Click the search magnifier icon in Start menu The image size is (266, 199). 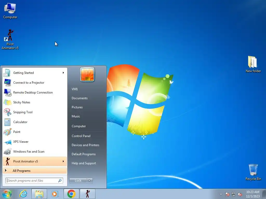pyautogui.click(x=60, y=181)
